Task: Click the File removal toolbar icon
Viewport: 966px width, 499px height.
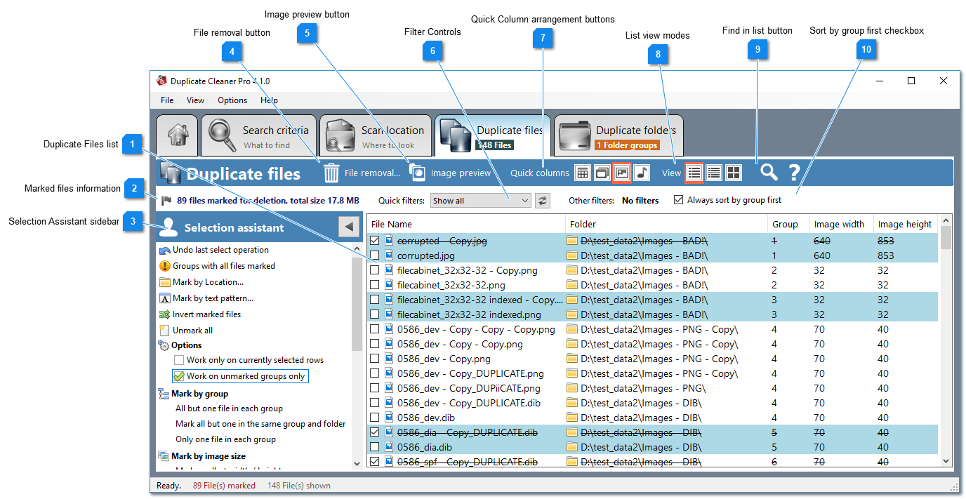Action: 330,173
